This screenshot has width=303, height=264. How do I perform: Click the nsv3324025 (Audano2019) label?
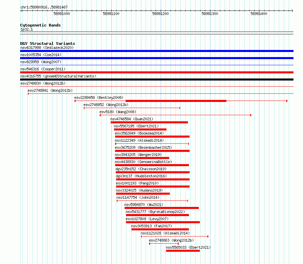coord(139,190)
